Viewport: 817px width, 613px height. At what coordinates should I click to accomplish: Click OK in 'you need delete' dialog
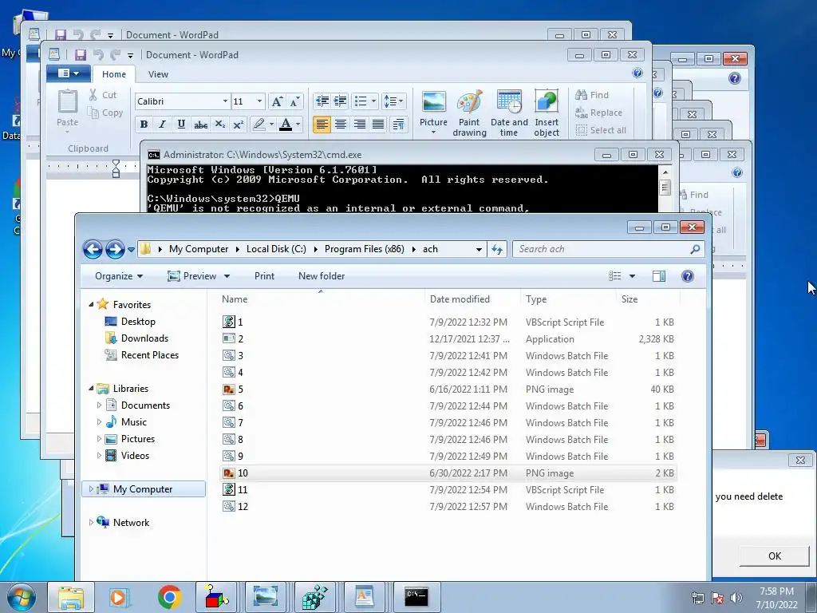pyautogui.click(x=774, y=556)
